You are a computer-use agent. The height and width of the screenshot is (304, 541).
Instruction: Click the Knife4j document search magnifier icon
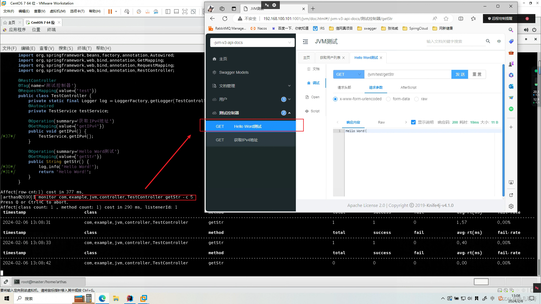click(488, 41)
